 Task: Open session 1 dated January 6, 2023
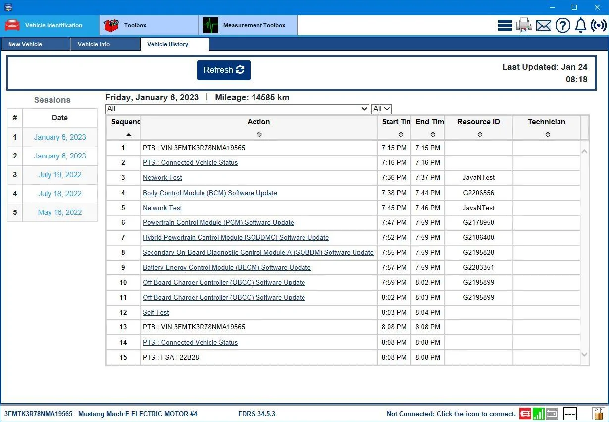60,137
